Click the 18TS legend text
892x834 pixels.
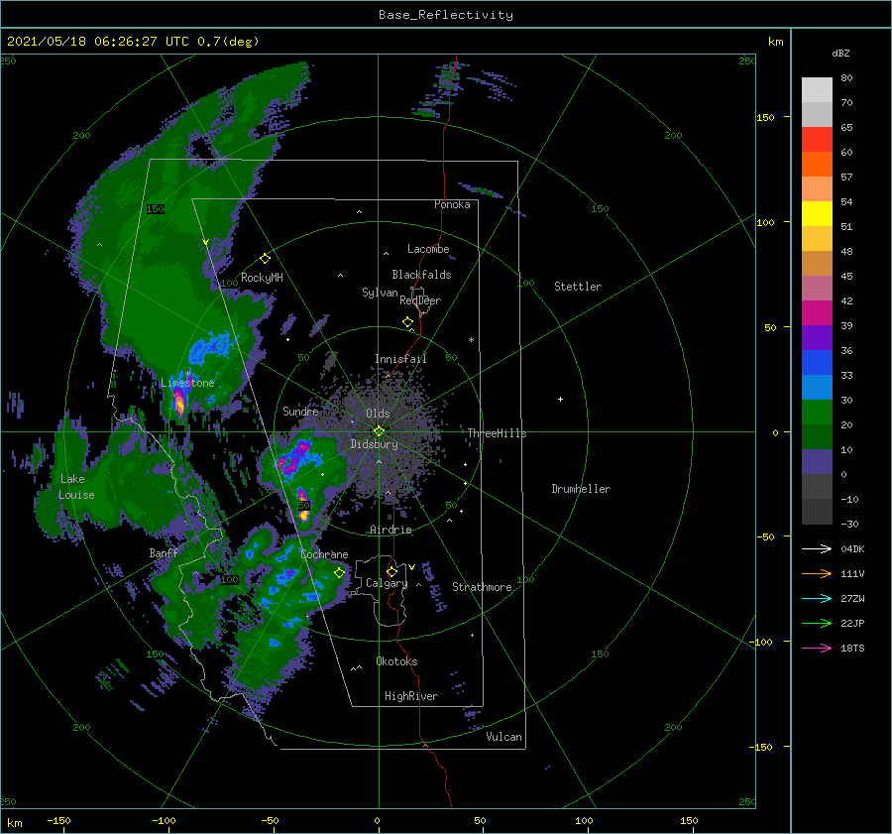click(x=852, y=648)
